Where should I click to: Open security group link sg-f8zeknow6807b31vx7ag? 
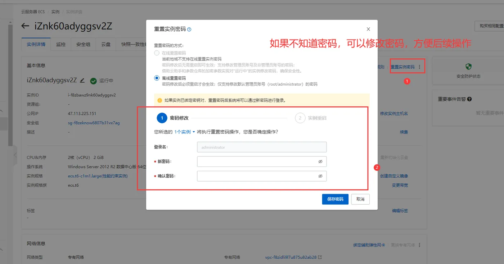click(94, 123)
